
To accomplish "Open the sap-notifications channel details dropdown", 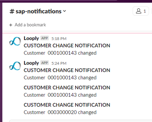I will [38, 11].
